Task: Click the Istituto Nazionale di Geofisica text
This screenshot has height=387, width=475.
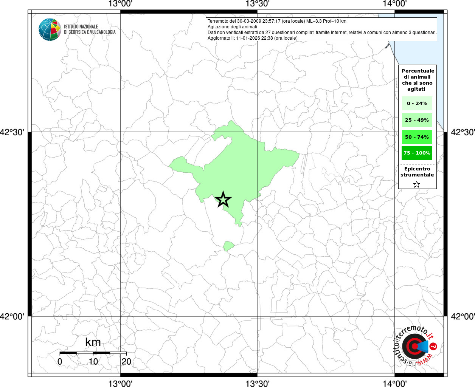Action: [x=90, y=29]
